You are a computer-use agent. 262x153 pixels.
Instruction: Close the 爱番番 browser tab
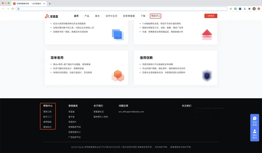point(44,4)
